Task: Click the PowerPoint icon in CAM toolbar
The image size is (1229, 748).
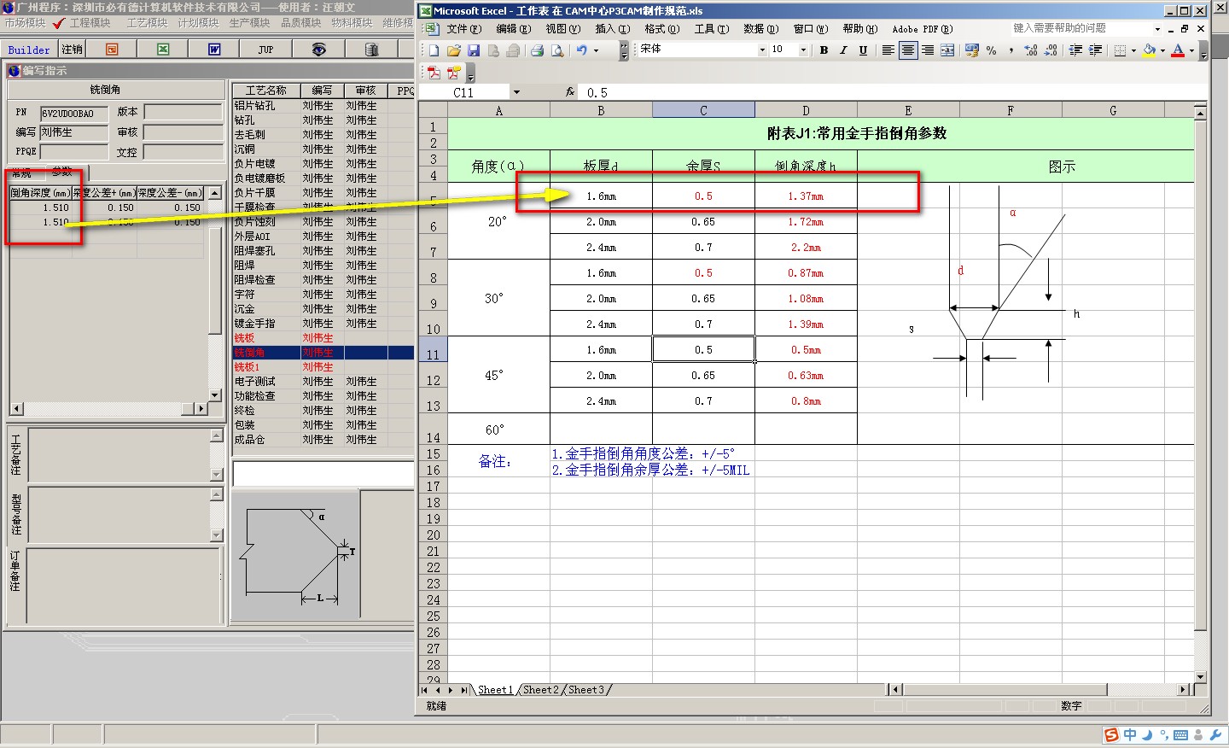Action: (112, 50)
